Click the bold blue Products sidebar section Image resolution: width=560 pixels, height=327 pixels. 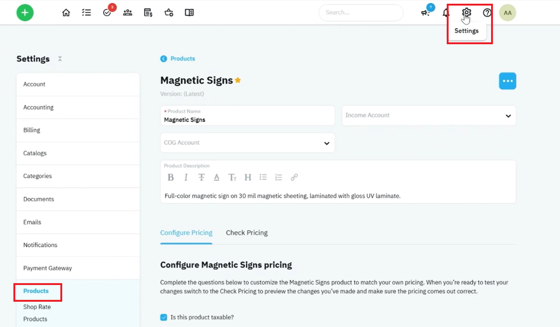click(x=36, y=291)
